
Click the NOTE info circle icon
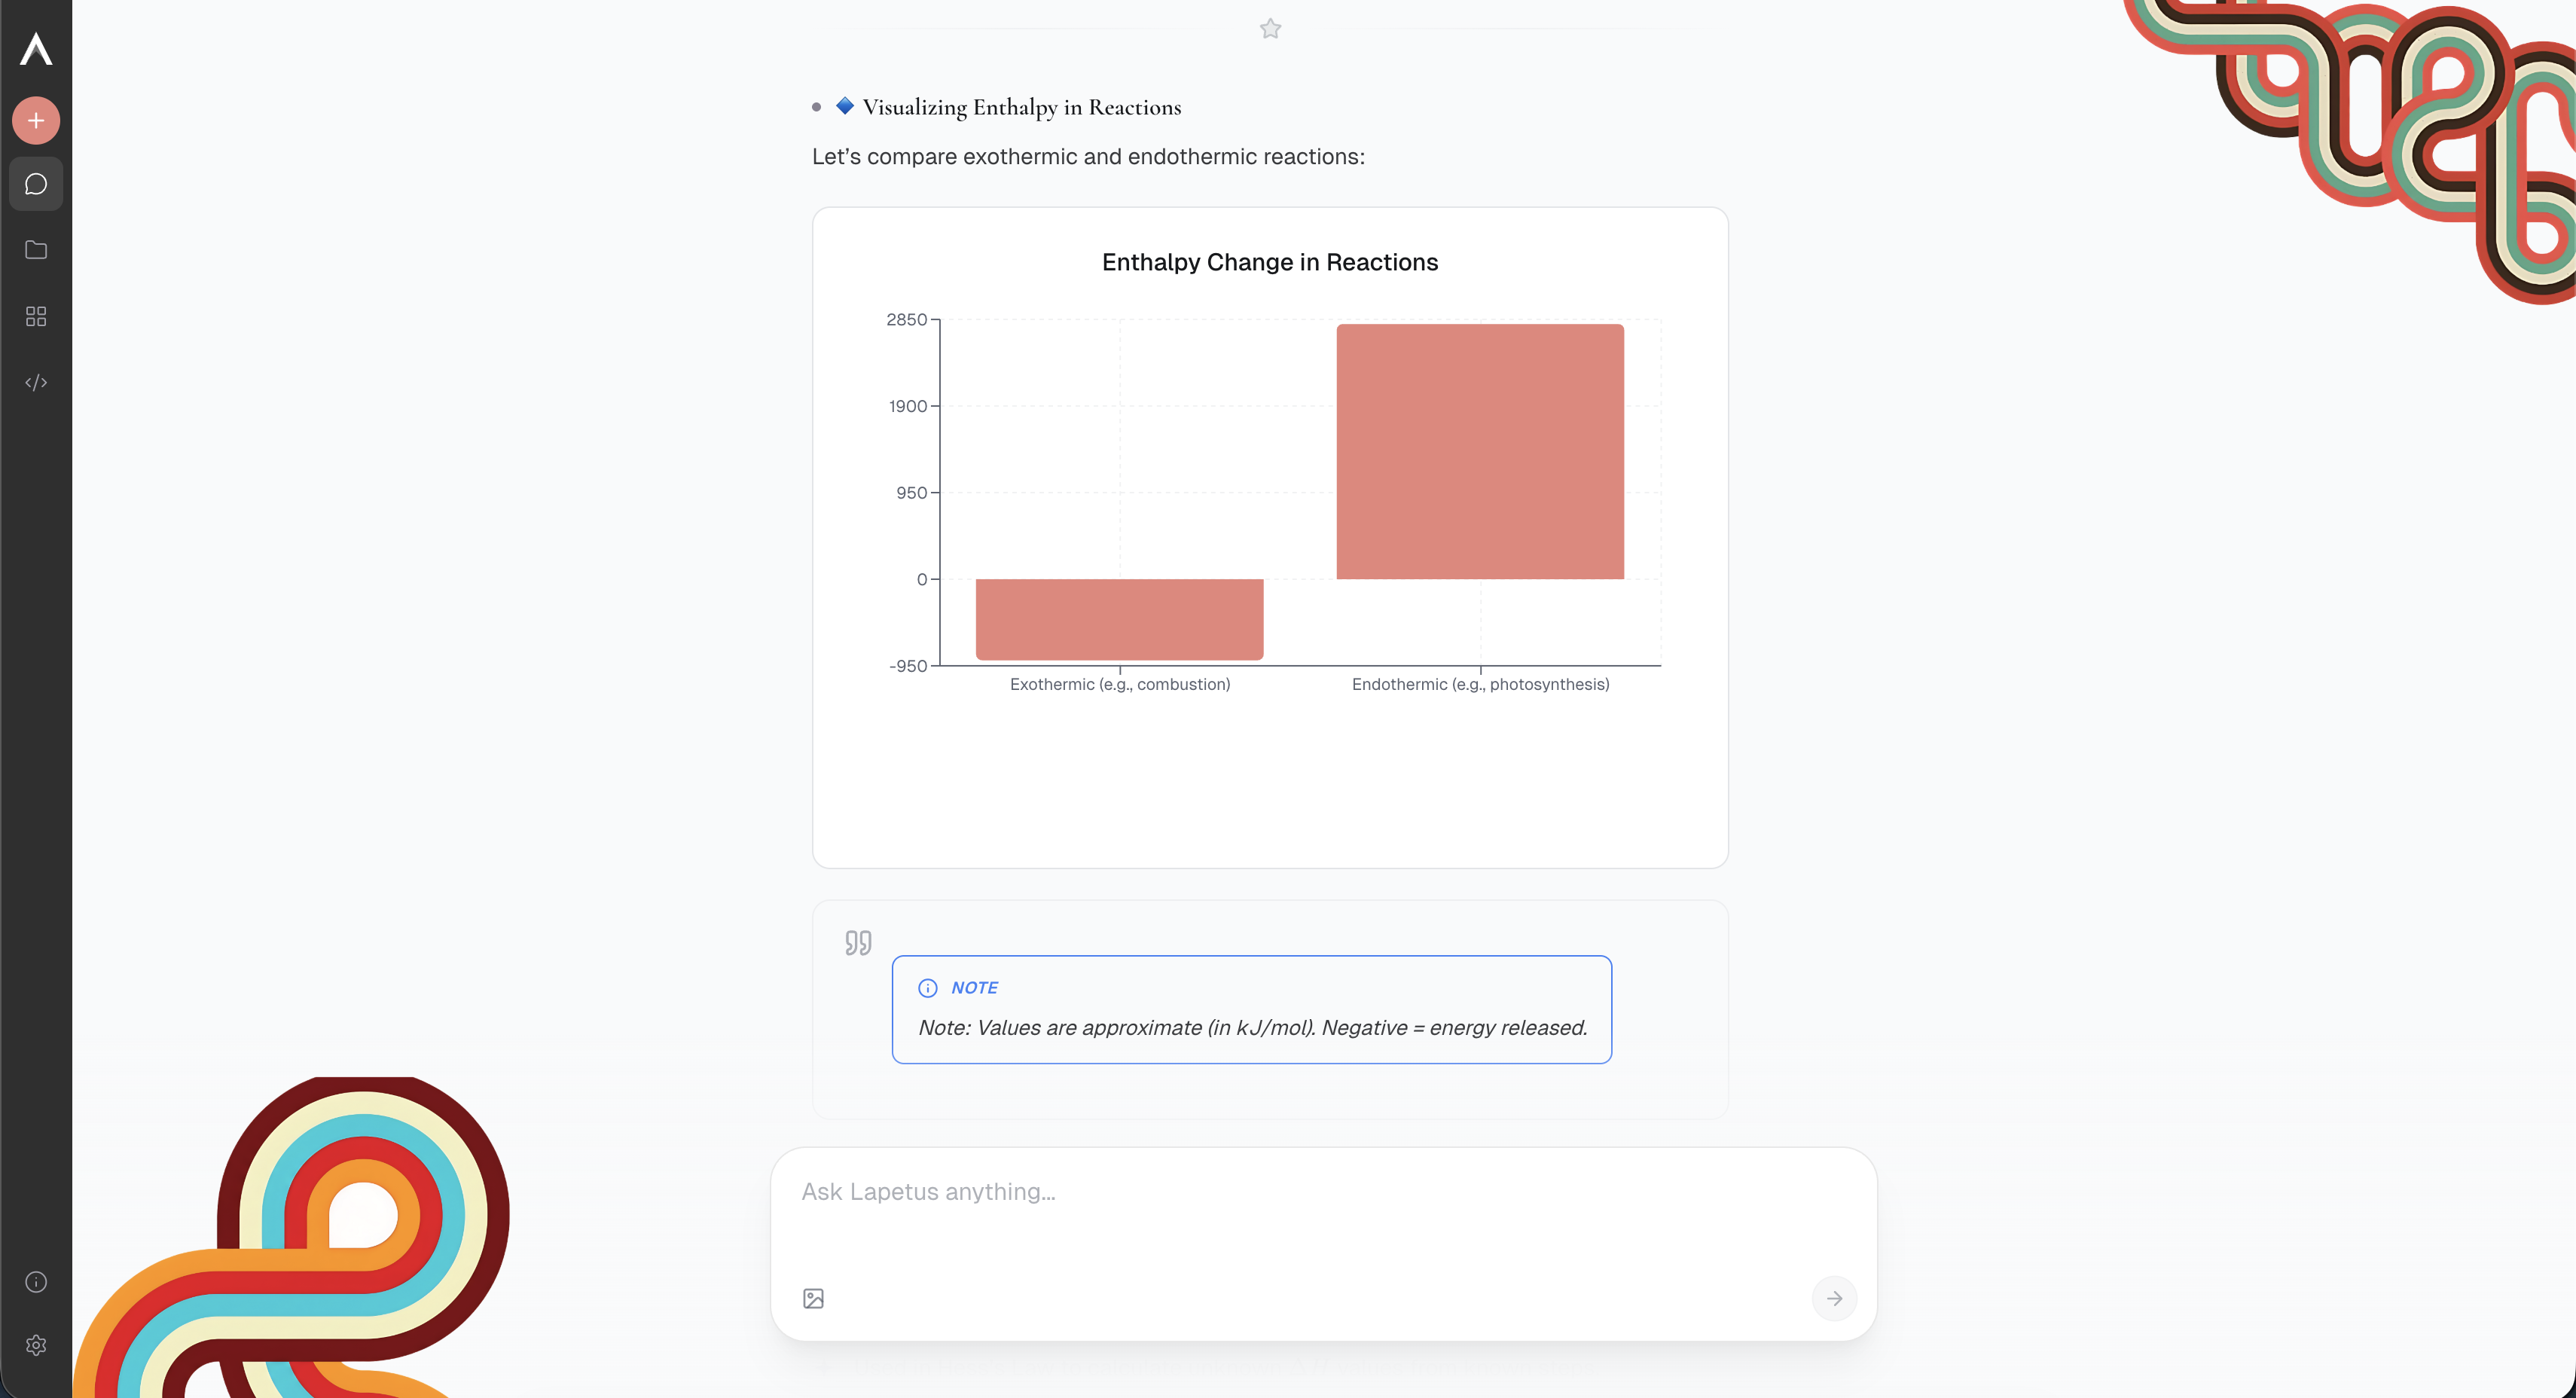(x=927, y=988)
